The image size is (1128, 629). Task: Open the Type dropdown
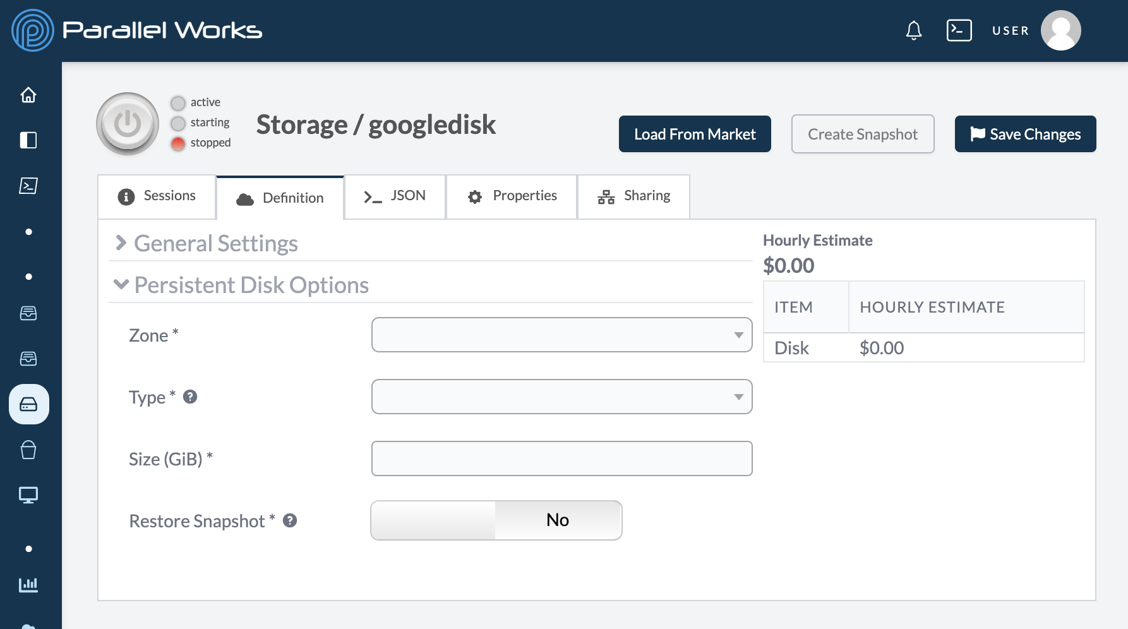pyautogui.click(x=562, y=397)
